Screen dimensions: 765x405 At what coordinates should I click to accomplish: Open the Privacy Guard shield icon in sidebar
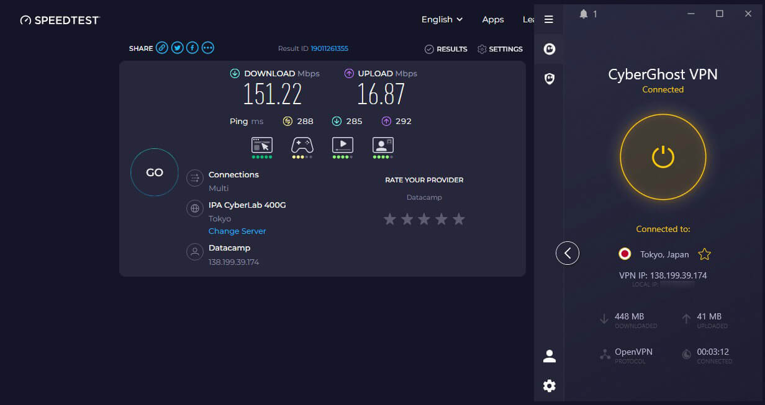click(549, 78)
